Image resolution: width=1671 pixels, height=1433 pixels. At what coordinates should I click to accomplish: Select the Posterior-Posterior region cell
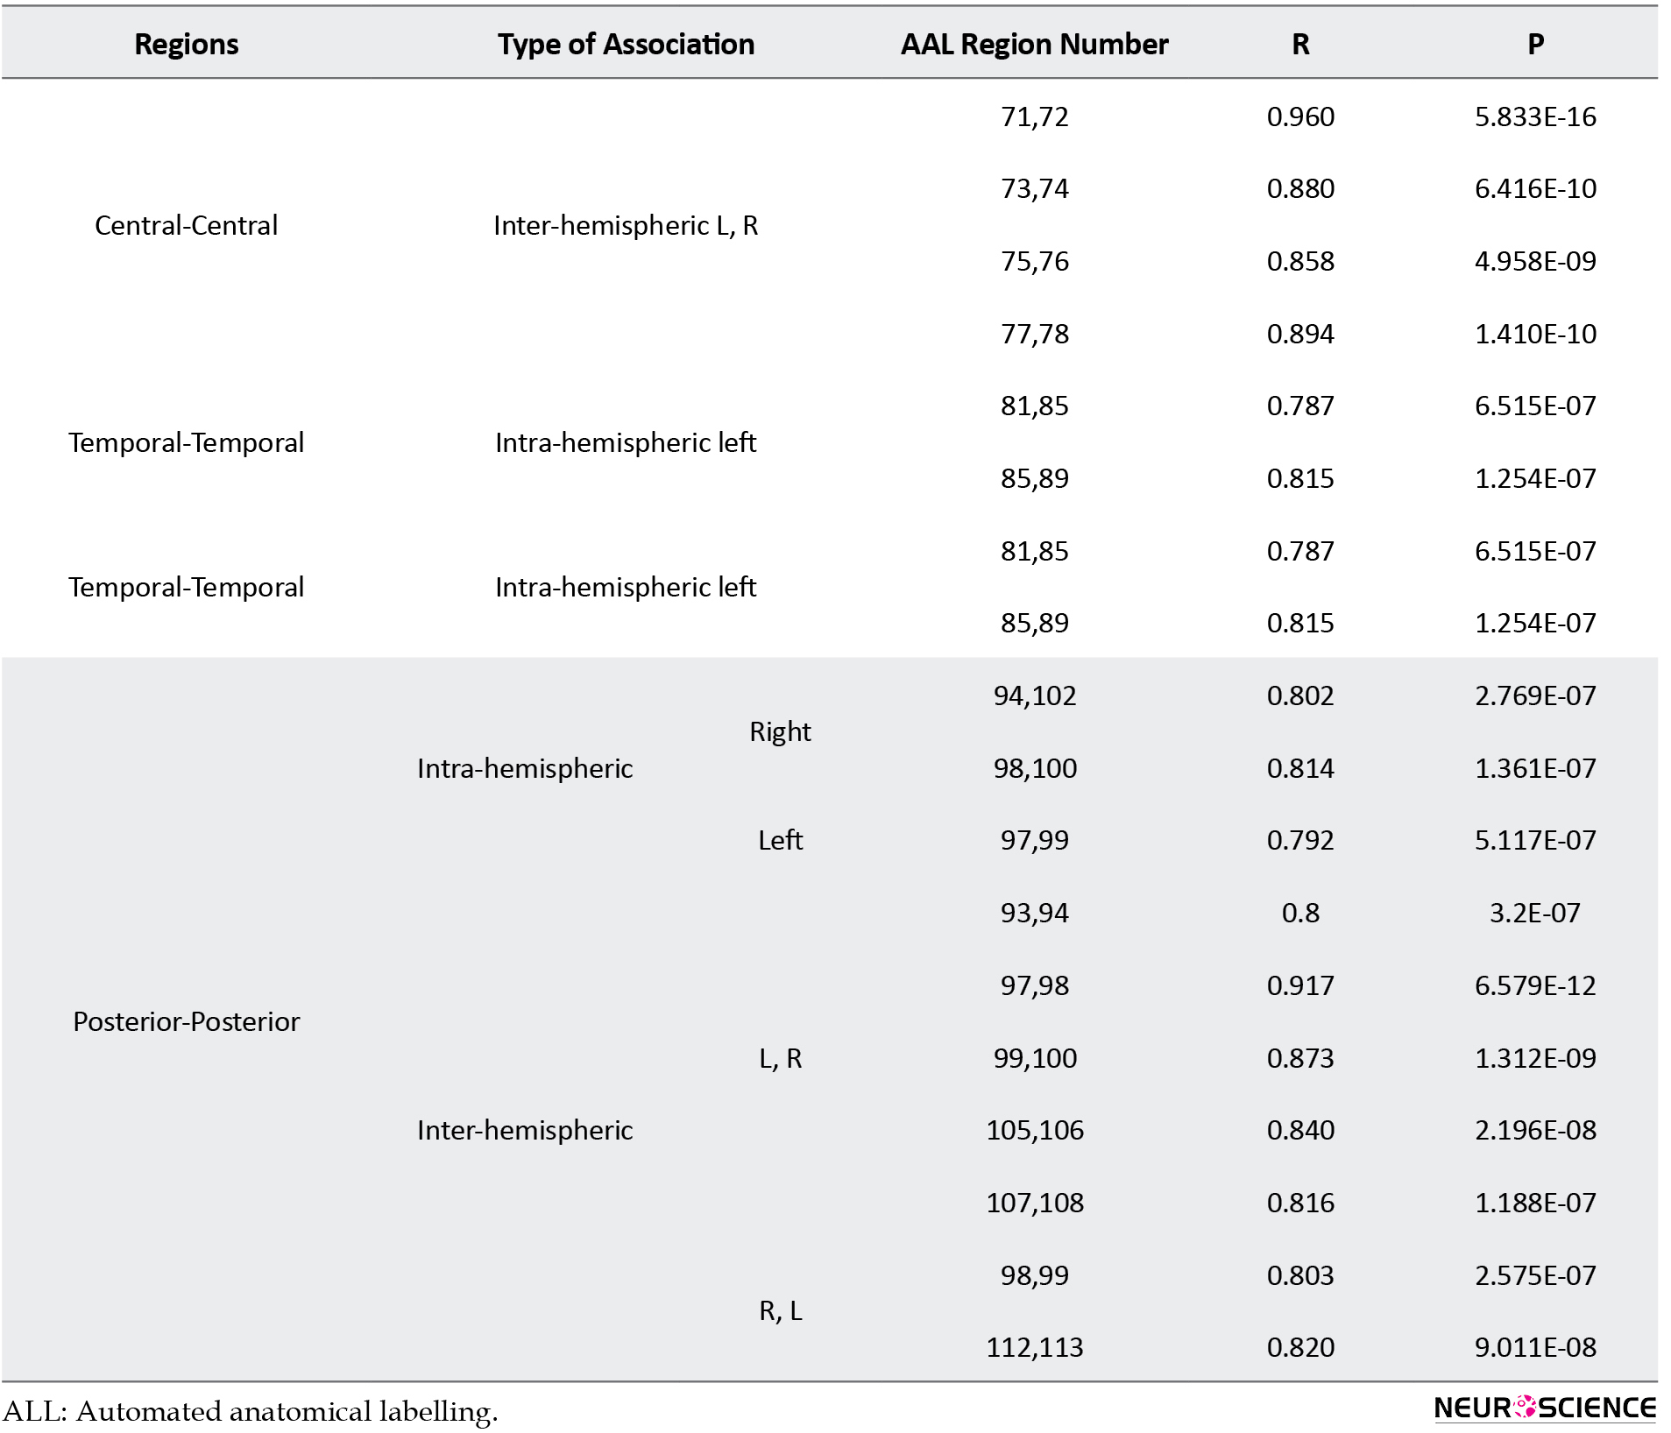186,1021
